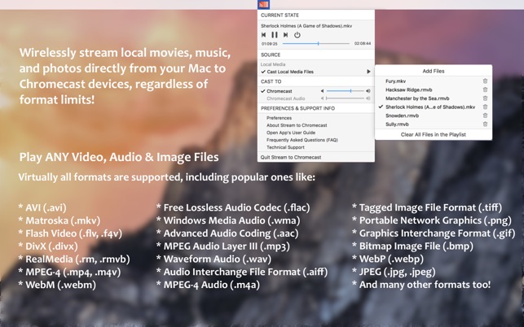Mute Chromecast via the low-volume speaker icon
This screenshot has width=524, height=327.
click(x=323, y=91)
